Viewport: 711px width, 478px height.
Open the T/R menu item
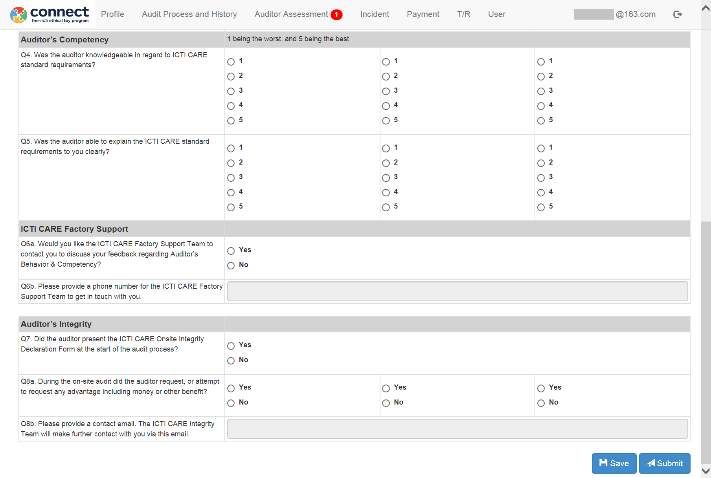click(464, 14)
